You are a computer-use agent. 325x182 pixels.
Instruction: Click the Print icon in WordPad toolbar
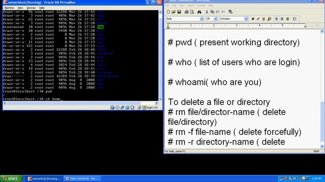pos(186,12)
